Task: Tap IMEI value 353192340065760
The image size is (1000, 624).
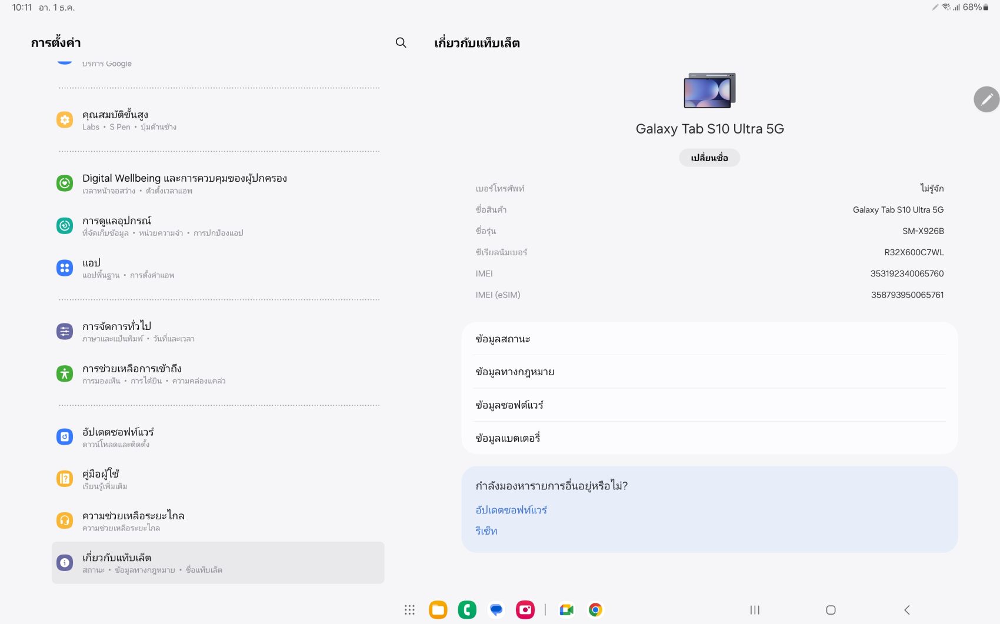Action: point(907,273)
